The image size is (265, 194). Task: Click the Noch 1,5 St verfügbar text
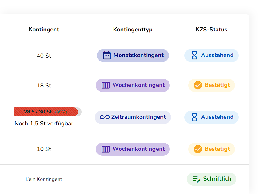pyautogui.click(x=44, y=124)
